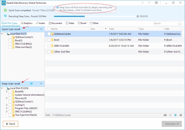185x130 pixels.
Task: Switch to the Document file type tab
Action: click(x=55, y=23)
